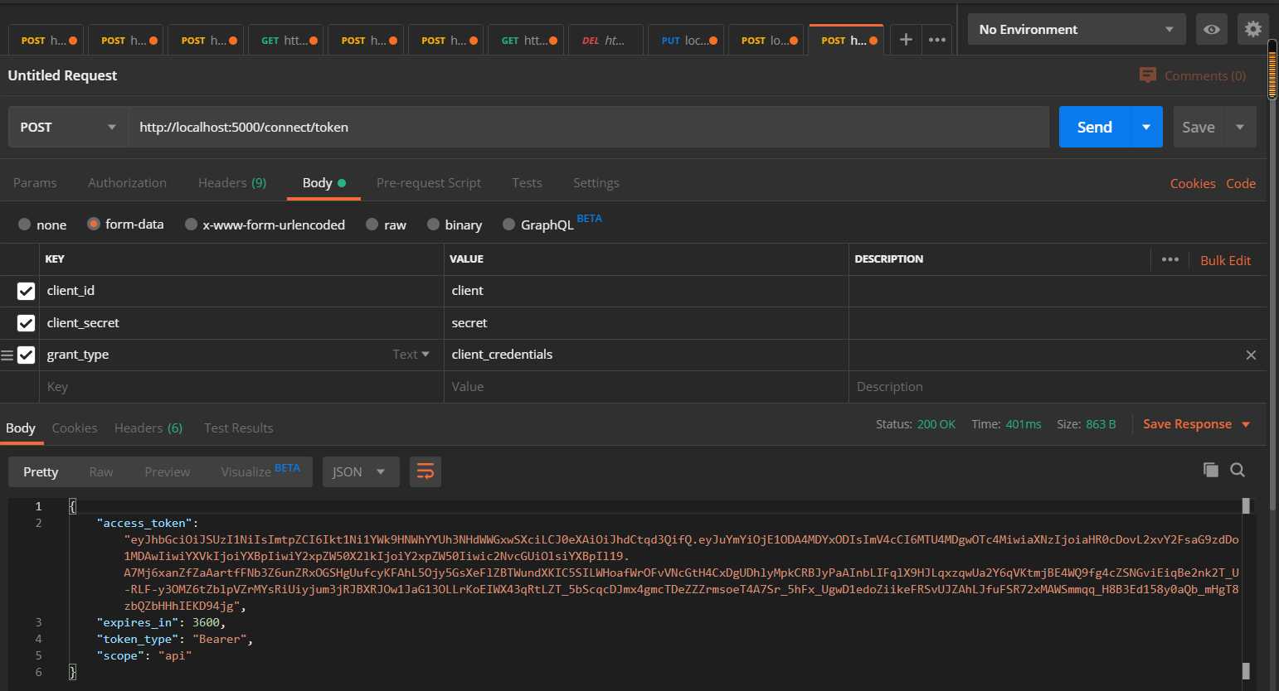
Task: Open manage environments gear icon
Action: pos(1252,30)
